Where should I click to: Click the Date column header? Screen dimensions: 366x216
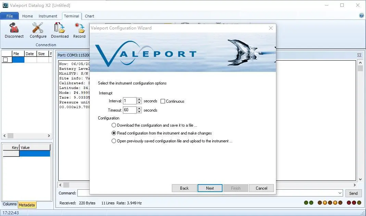tap(30, 54)
